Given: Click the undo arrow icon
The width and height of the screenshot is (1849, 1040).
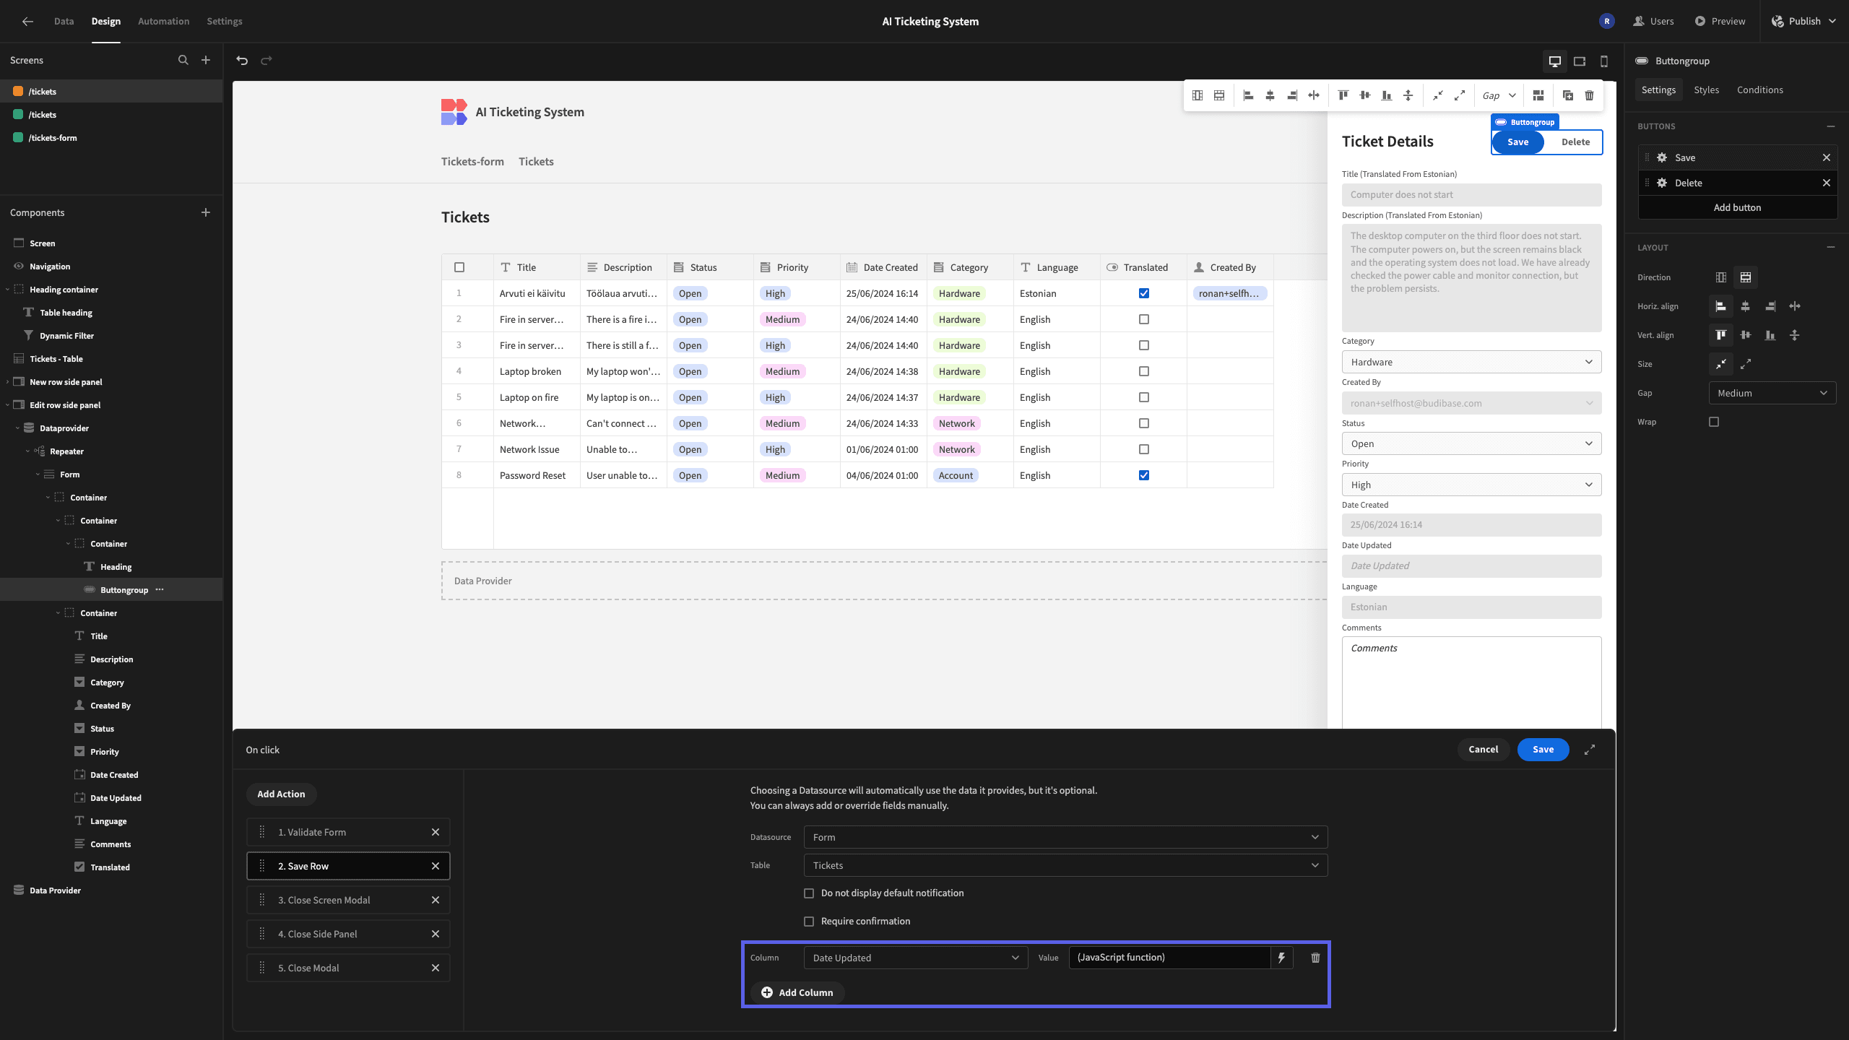Looking at the screenshot, I should (242, 61).
